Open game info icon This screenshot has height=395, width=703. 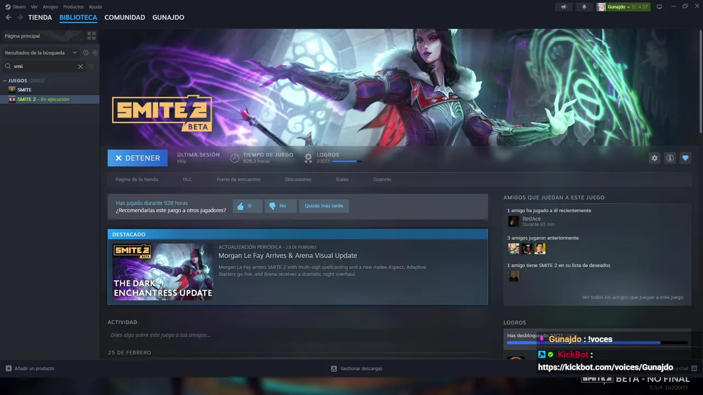click(669, 158)
